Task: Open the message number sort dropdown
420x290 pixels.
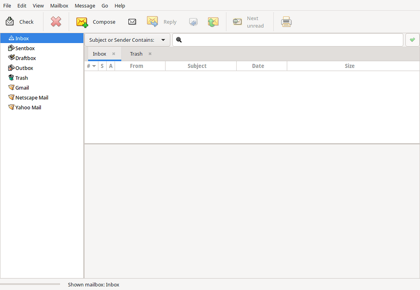Action: 91,66
